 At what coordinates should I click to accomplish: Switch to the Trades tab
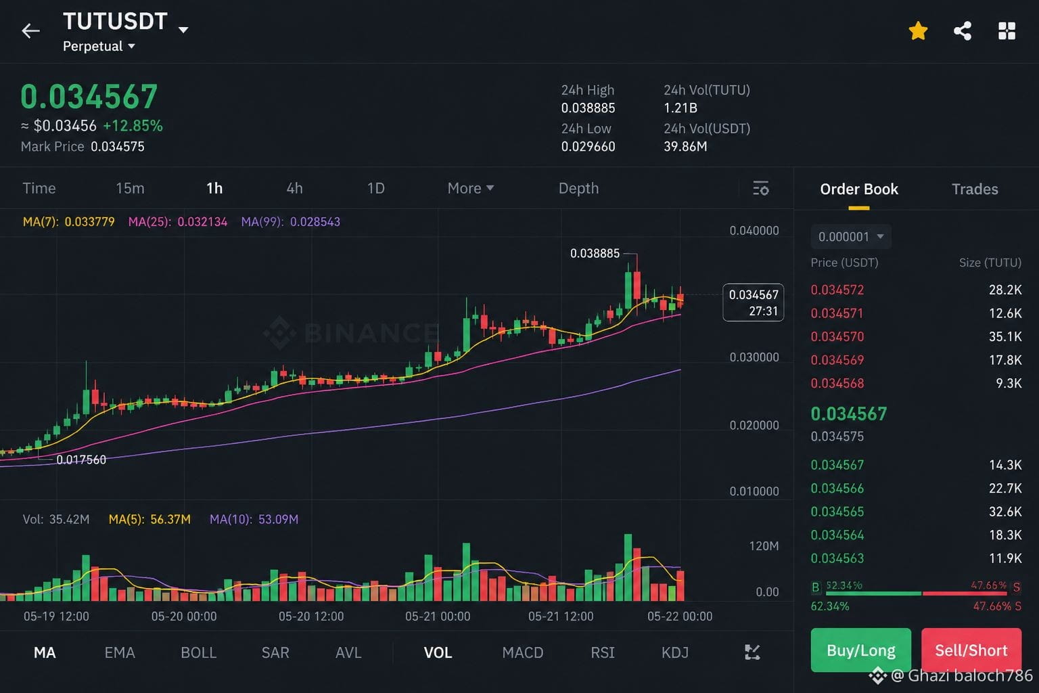[975, 189]
